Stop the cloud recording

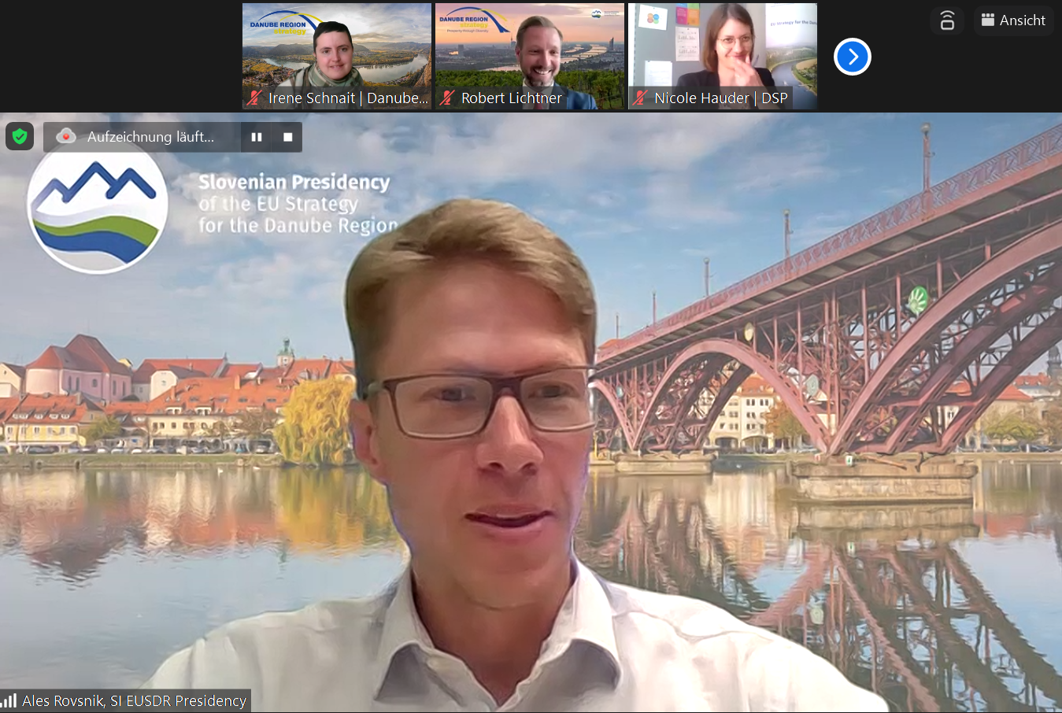pos(287,137)
